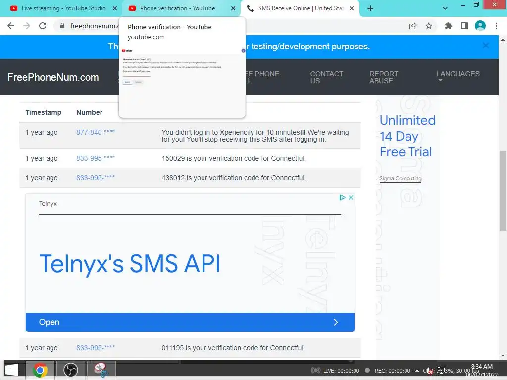The image size is (507, 380).
Task: Close the Live streaming YouTube Studio tab
Action: (115, 9)
